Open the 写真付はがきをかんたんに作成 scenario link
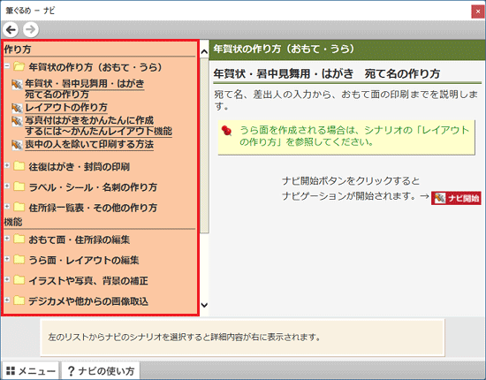The height and width of the screenshot is (380, 486). (98, 125)
